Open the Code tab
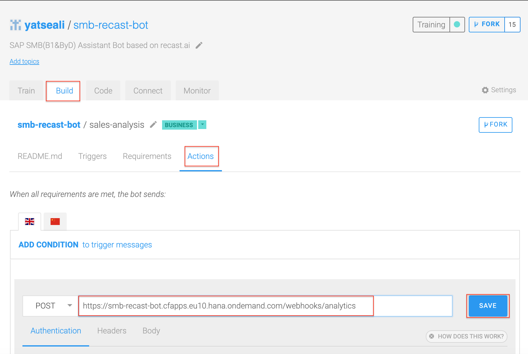 103,91
